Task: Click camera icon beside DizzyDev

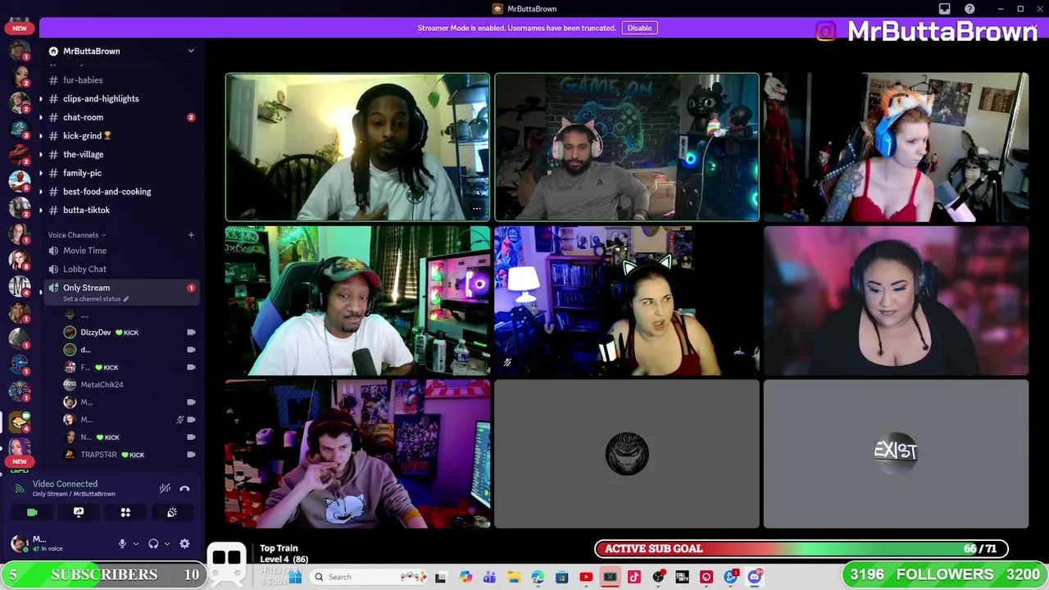Action: (191, 333)
